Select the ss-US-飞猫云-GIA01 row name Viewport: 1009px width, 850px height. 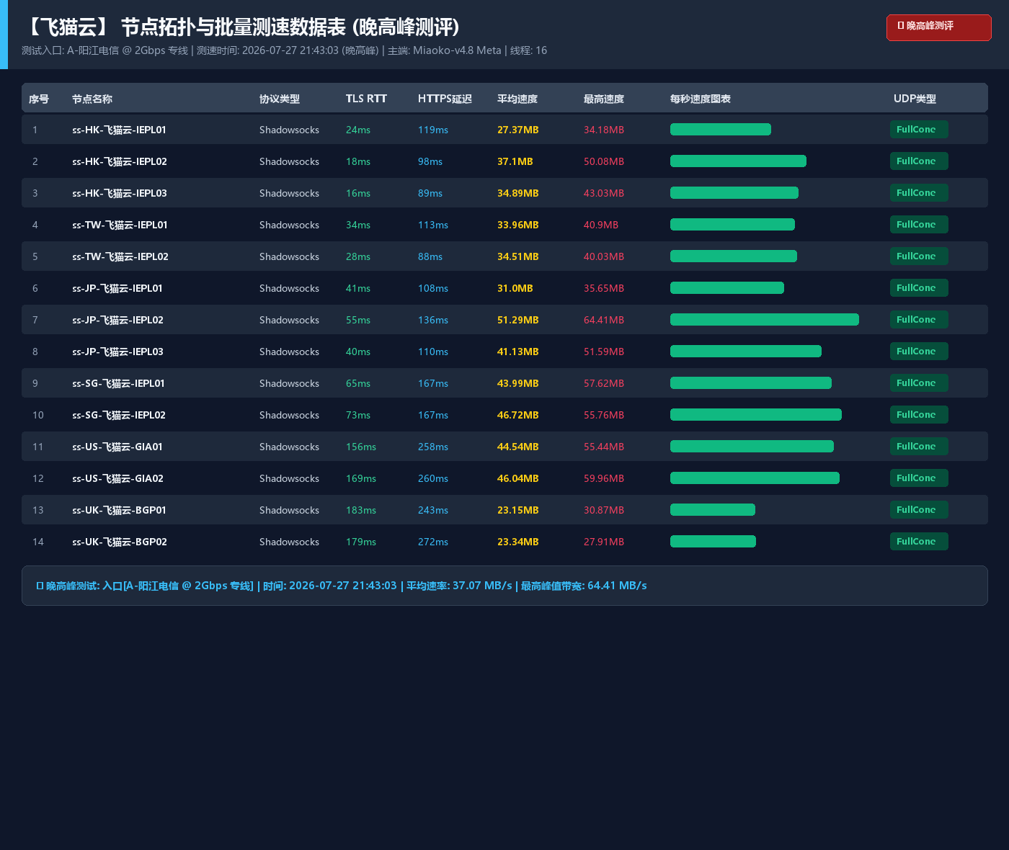tap(117, 447)
